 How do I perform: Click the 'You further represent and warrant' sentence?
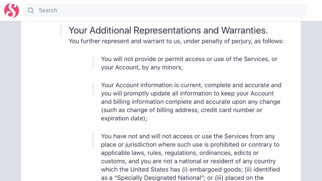pyautogui.click(x=176, y=41)
